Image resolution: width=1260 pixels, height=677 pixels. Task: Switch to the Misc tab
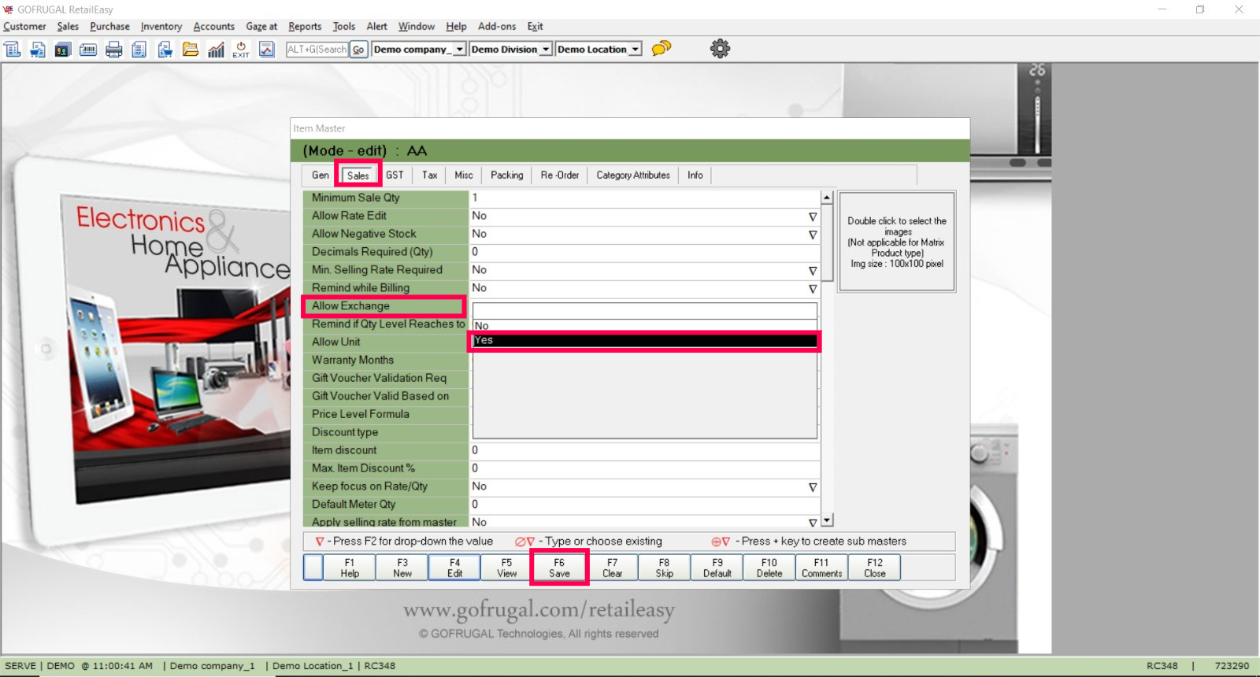pos(464,175)
